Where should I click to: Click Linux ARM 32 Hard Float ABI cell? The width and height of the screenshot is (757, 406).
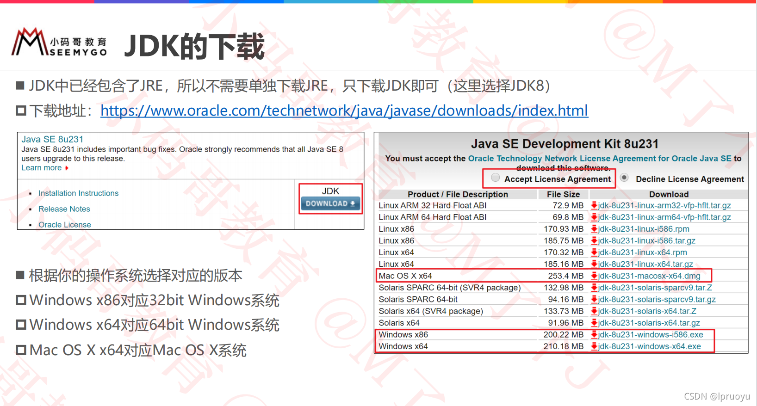click(x=433, y=205)
